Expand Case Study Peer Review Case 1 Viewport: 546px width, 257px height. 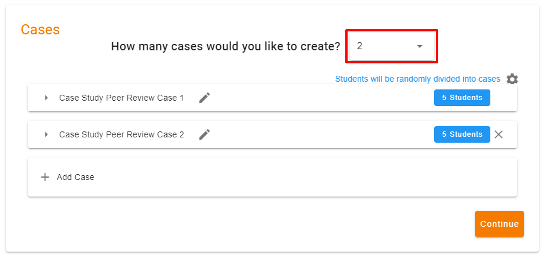coord(46,98)
